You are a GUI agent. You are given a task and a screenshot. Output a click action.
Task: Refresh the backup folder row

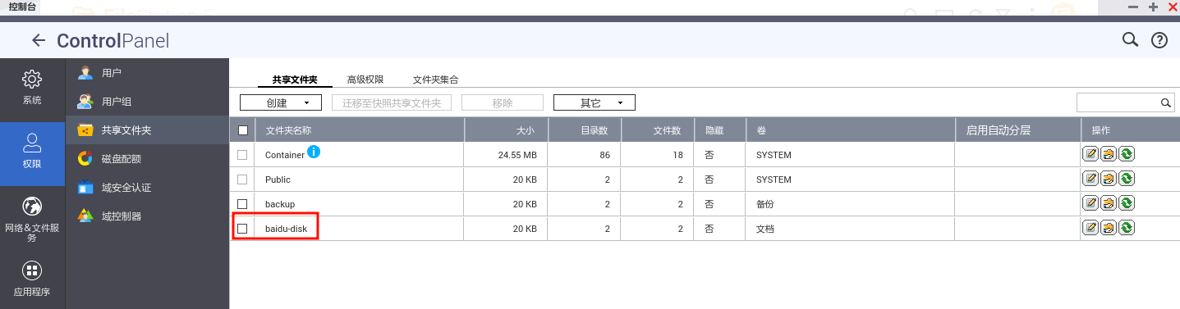coord(1127,203)
